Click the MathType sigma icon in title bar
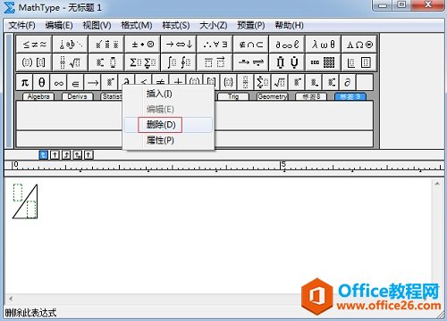 [9, 7]
